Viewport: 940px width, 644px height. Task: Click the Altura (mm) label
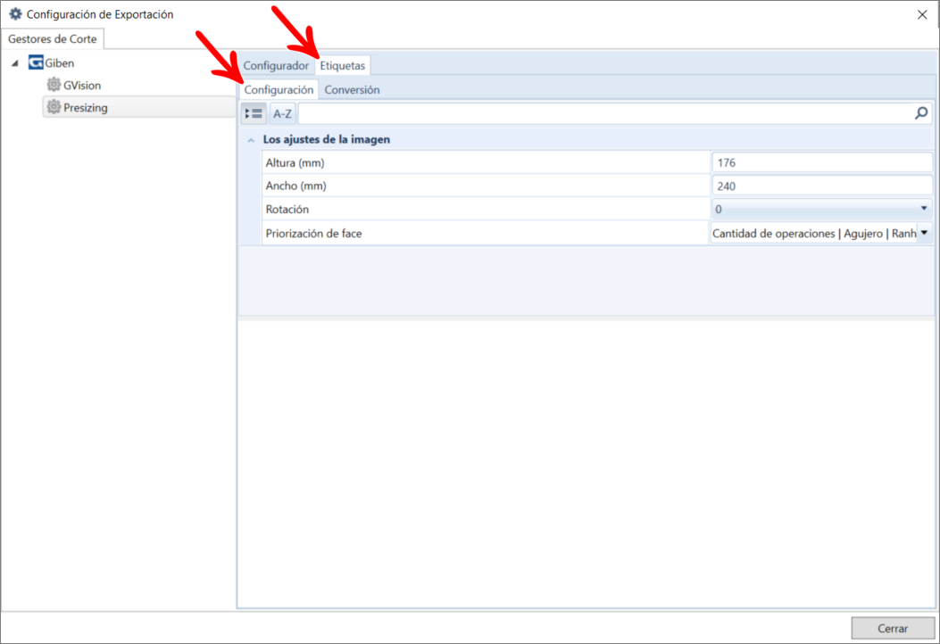(295, 162)
